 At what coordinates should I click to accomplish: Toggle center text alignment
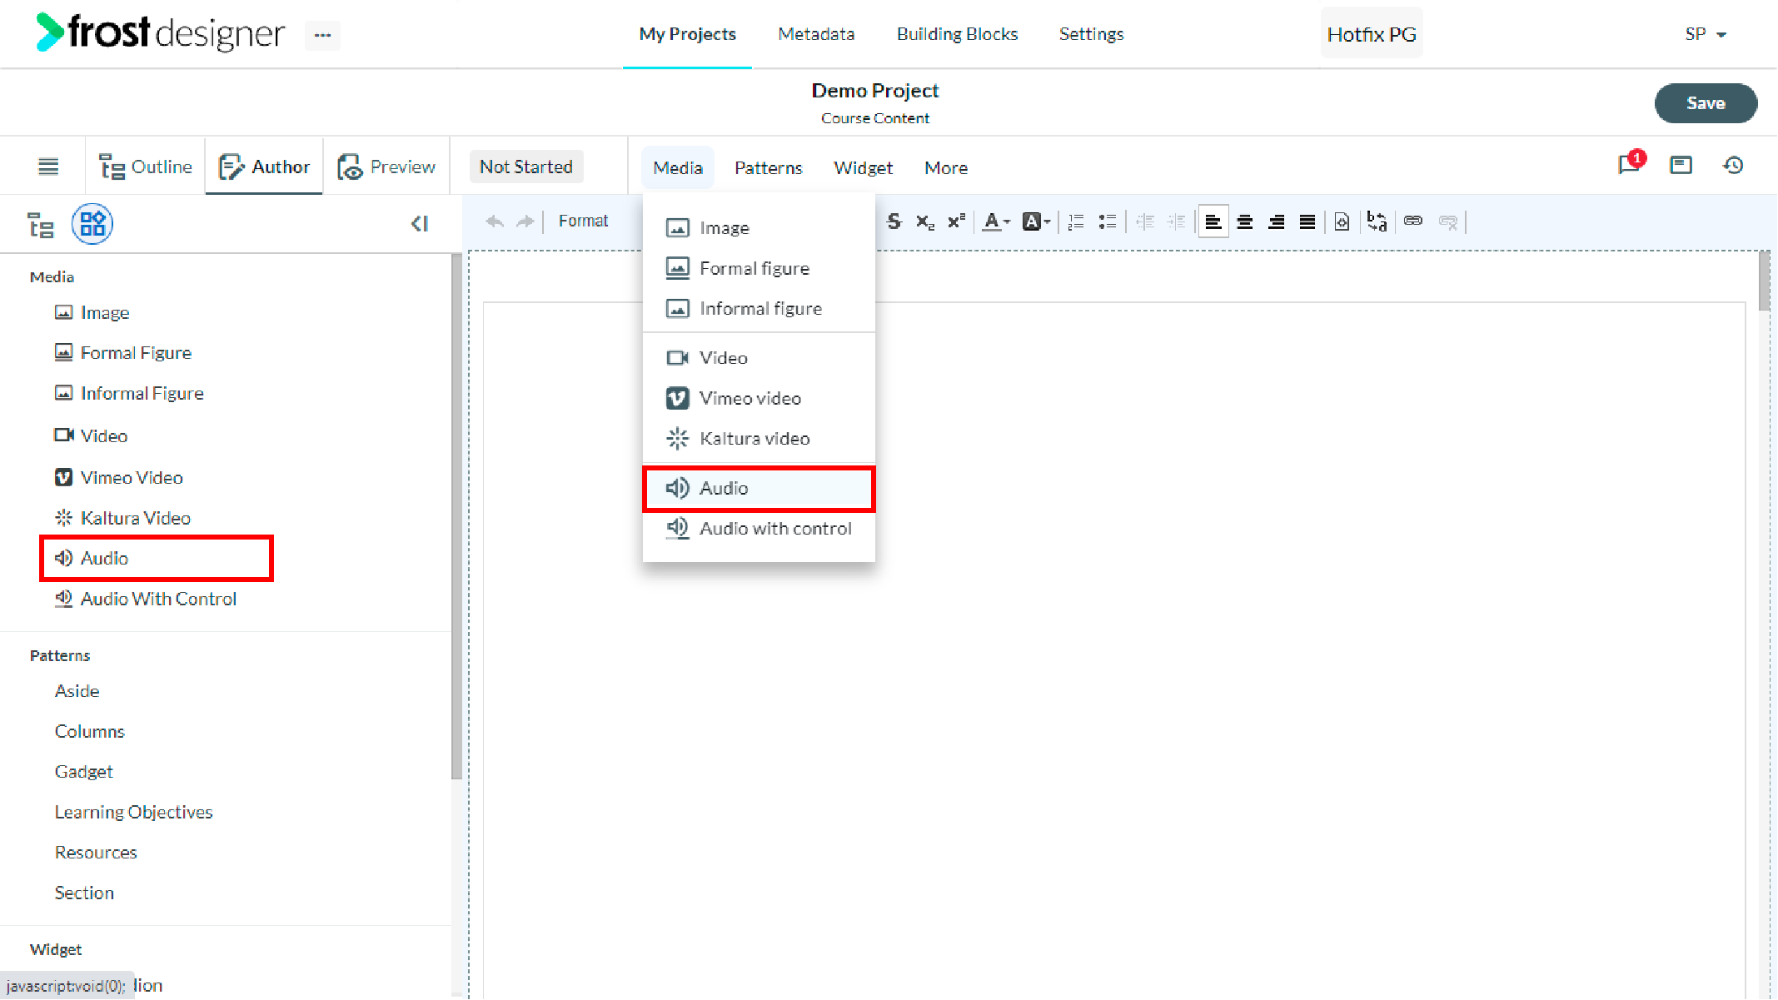[x=1245, y=222]
